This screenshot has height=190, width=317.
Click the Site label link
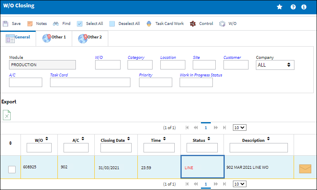point(196,58)
